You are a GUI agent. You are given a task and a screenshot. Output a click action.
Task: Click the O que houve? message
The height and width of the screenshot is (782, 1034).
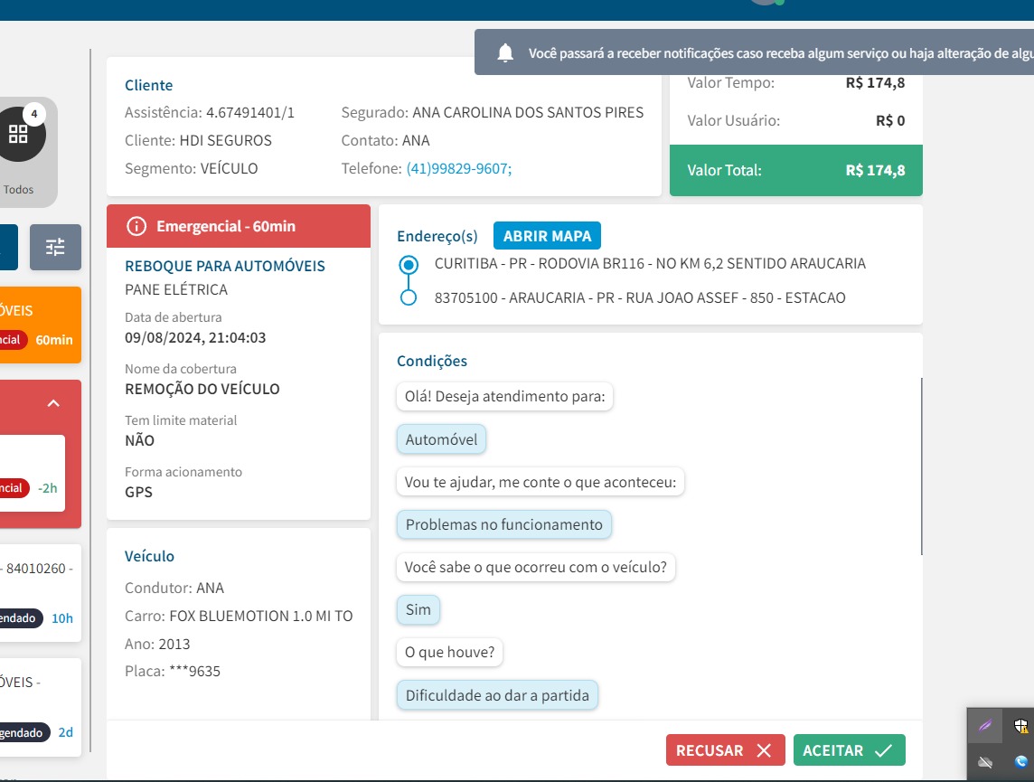[x=450, y=652]
